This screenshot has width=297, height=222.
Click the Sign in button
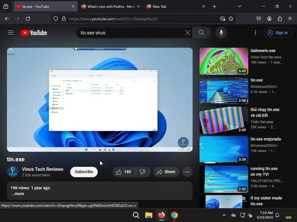coord(278,33)
